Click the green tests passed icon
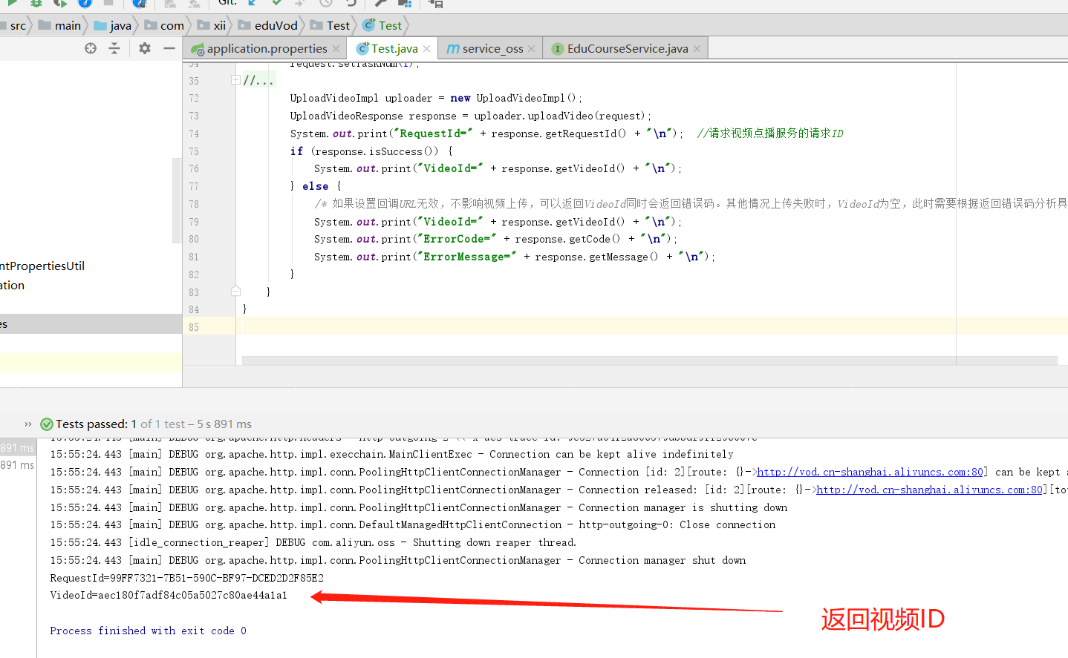Image resolution: width=1068 pixels, height=658 pixels. tap(47, 424)
